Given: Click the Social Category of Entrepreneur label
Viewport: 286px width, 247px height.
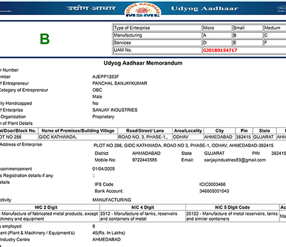Looking at the screenshot, I should 24,90.
